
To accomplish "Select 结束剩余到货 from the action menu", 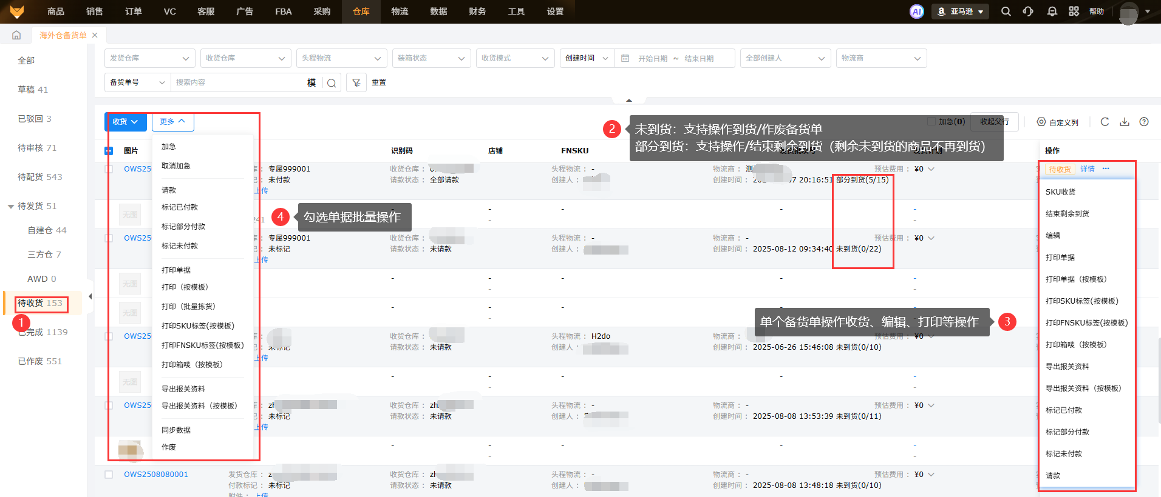I will pos(1067,214).
